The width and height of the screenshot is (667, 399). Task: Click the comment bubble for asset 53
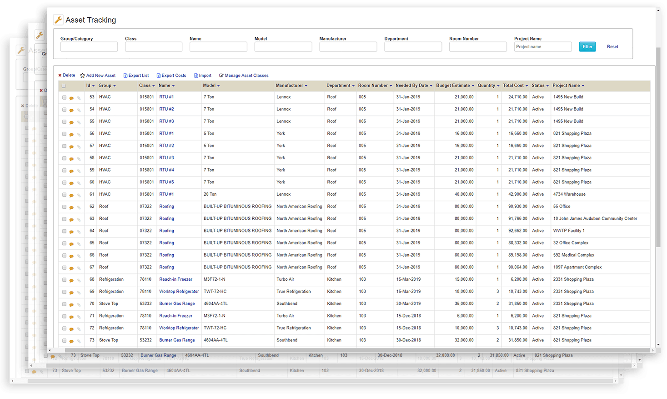[x=71, y=97]
